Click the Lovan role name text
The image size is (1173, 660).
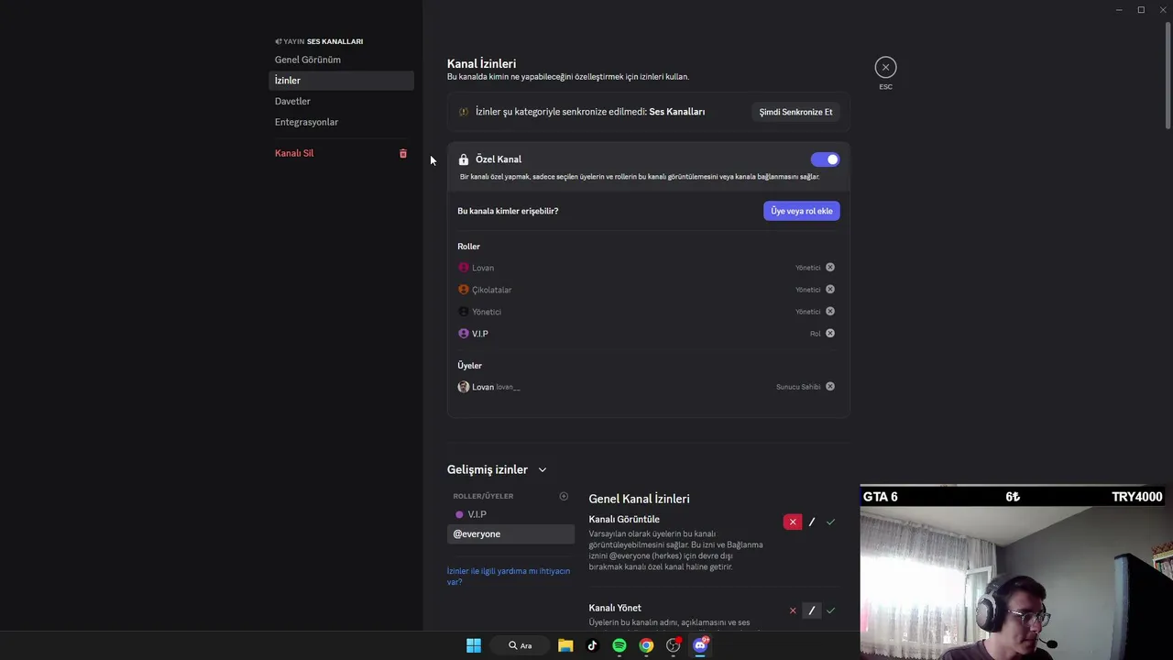[x=483, y=268]
